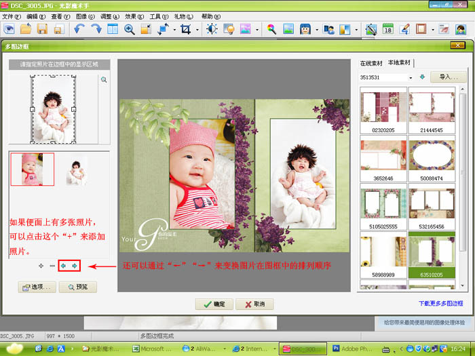Viewport: 475px width, 356px height.
Task: Select the highlighted frame 63510205
Action: [432, 255]
